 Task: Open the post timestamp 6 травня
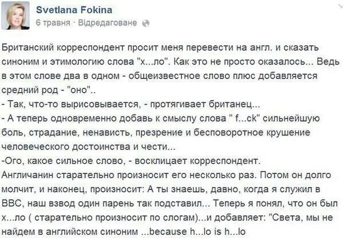click(53, 23)
